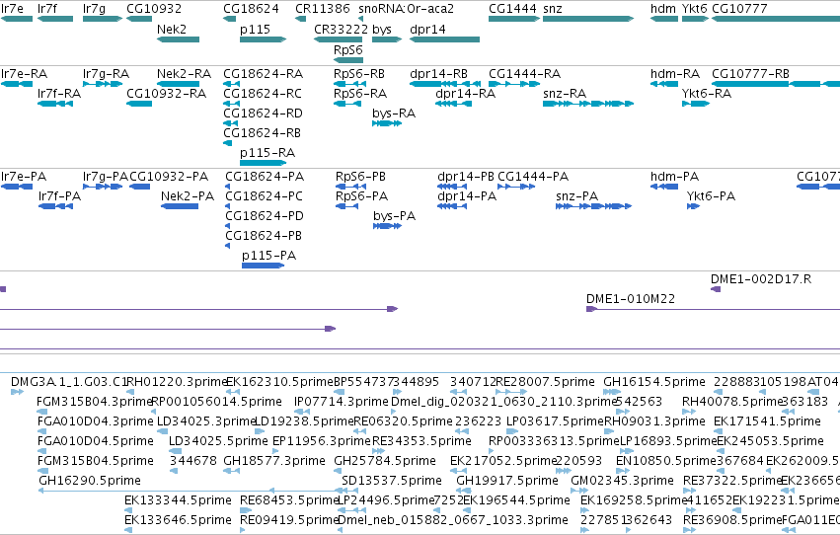Select the LD34025.5prime EST
Image resolution: width=840 pixels, height=535 pixels.
pyautogui.click(x=174, y=451)
